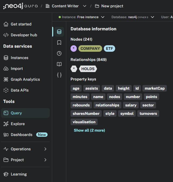Click the Data APIs icon

(6, 90)
